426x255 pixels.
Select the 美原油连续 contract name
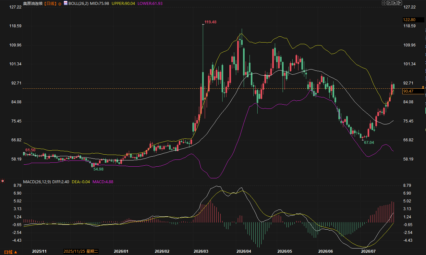(33, 4)
